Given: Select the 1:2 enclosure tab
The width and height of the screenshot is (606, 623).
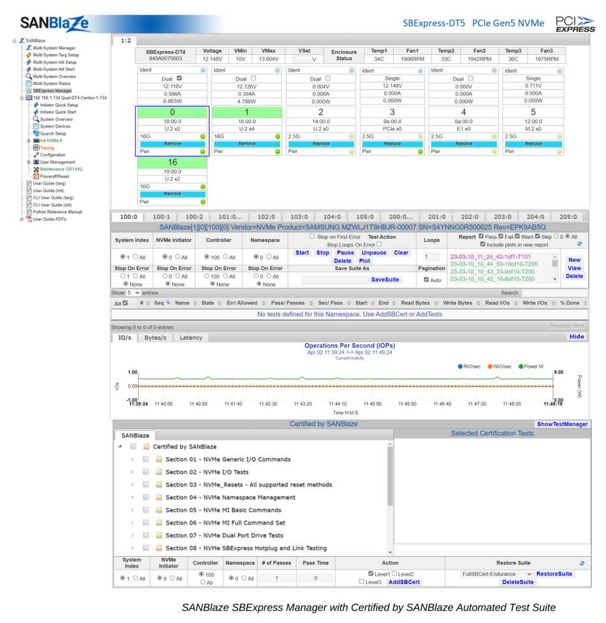Looking at the screenshot, I should 126,40.
